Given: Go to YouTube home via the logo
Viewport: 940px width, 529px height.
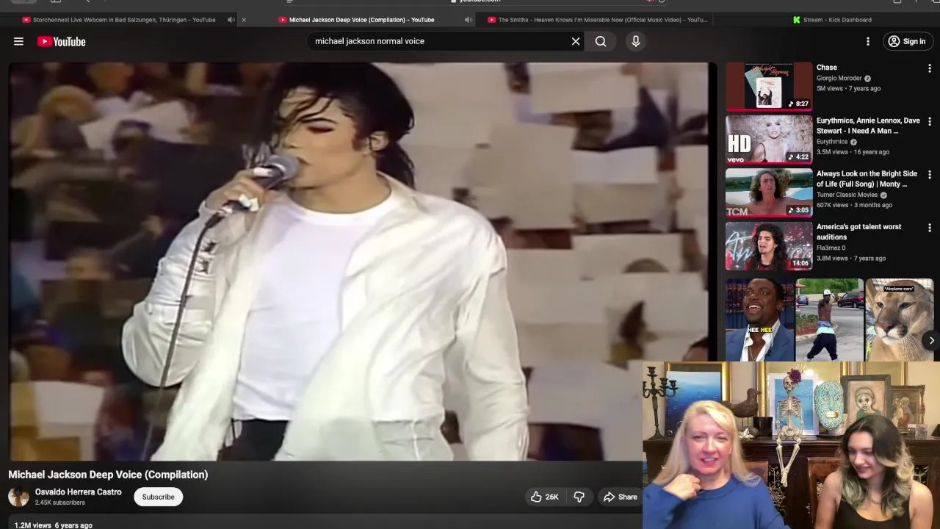Looking at the screenshot, I should [x=62, y=42].
